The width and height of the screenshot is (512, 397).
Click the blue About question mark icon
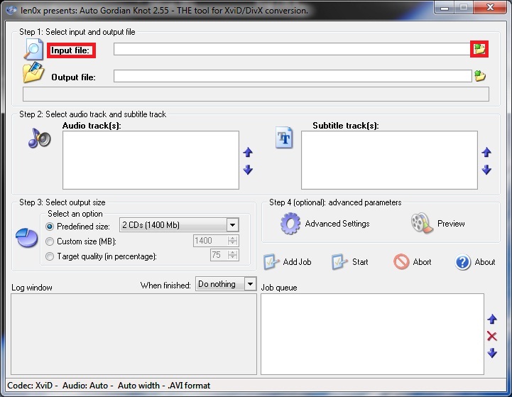pyautogui.click(x=463, y=262)
